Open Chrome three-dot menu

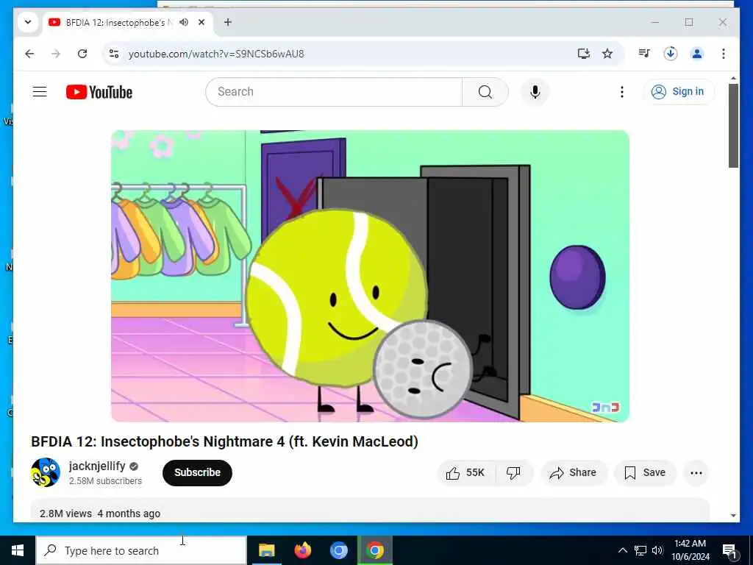coord(724,53)
